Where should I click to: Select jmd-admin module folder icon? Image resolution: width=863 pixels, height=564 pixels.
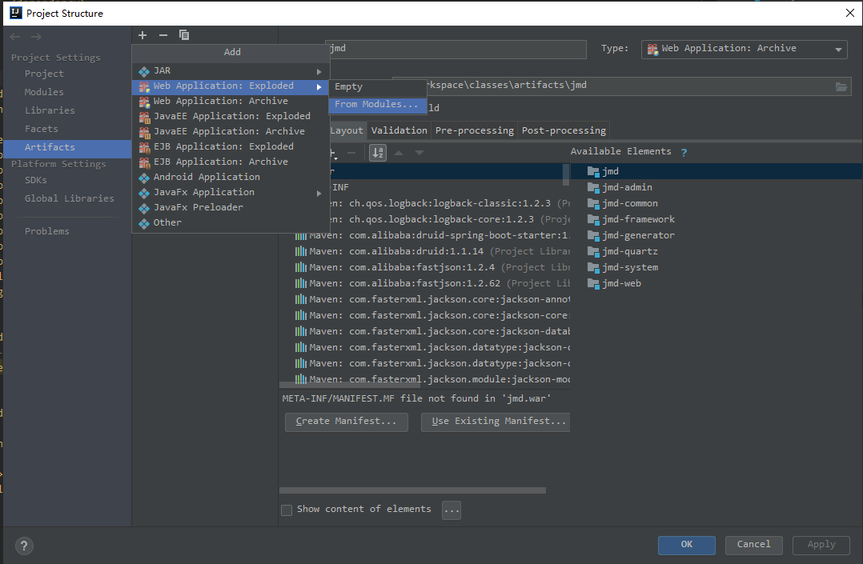click(593, 188)
